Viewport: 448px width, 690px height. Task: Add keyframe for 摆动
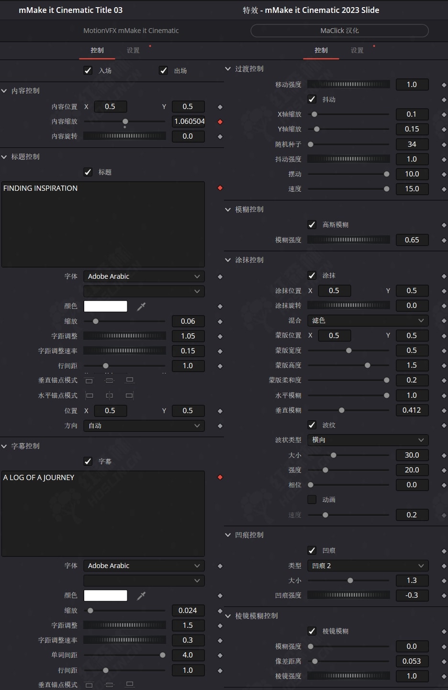444,175
